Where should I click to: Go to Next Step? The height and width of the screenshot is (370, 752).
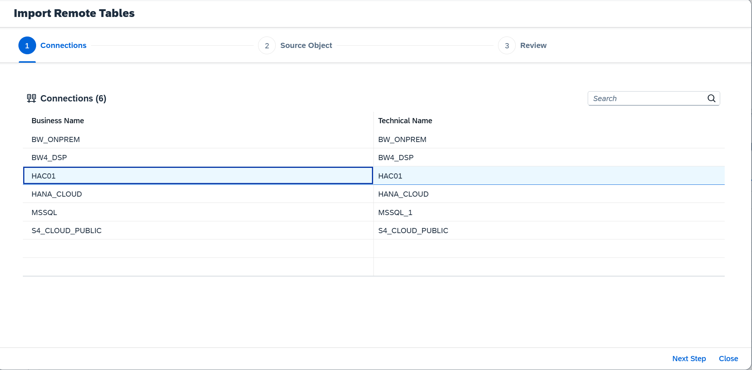[x=689, y=359]
